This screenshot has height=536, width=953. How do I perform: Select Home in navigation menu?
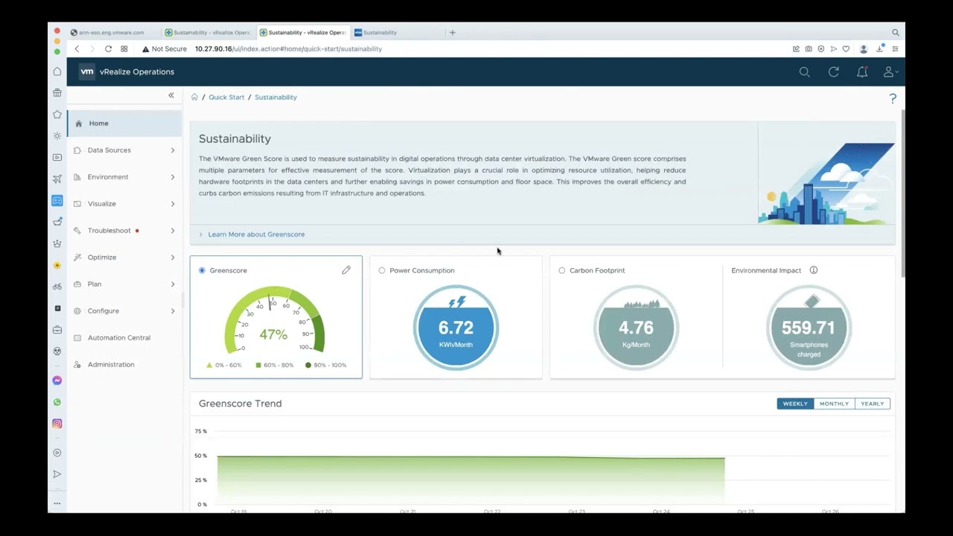(x=124, y=124)
